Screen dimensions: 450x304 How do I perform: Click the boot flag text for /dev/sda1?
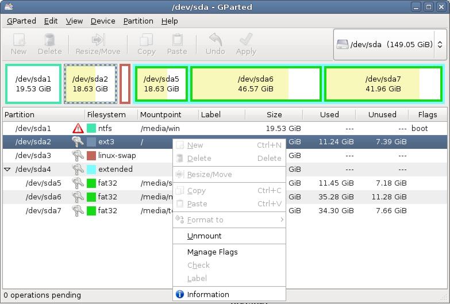pos(420,128)
